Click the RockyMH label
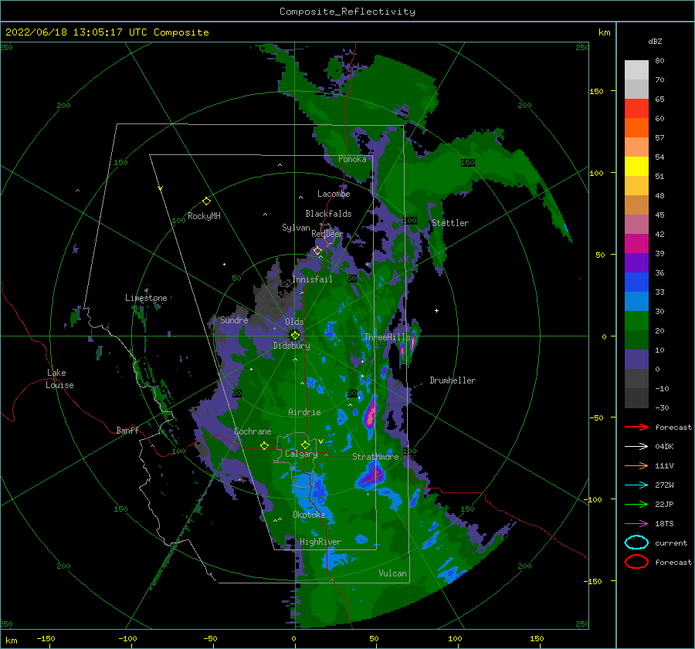Image resolution: width=695 pixels, height=649 pixels. (204, 216)
